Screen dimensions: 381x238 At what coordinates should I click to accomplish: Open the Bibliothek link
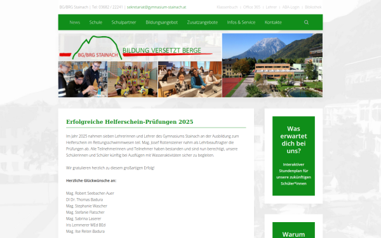click(x=313, y=7)
